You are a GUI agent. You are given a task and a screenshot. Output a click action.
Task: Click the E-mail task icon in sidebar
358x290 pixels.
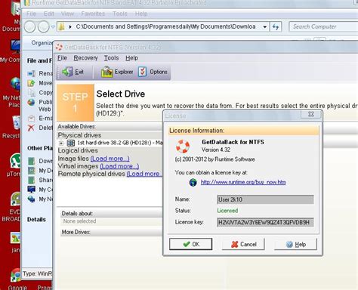[x=31, y=118]
